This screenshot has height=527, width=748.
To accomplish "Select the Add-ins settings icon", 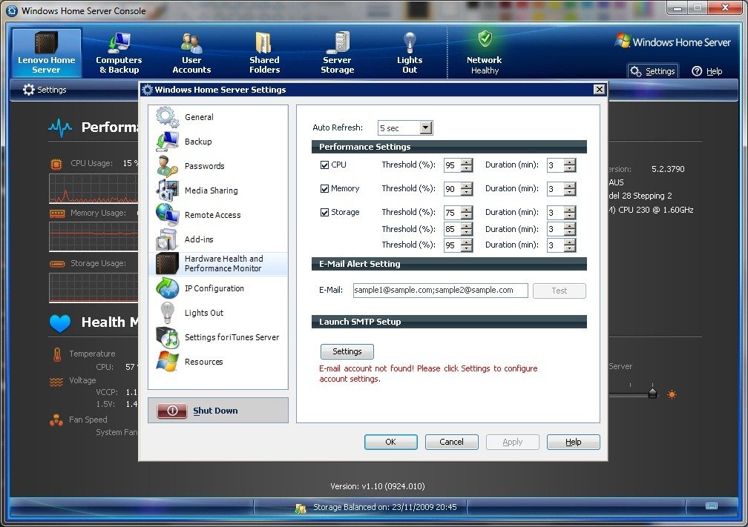I will point(167,239).
